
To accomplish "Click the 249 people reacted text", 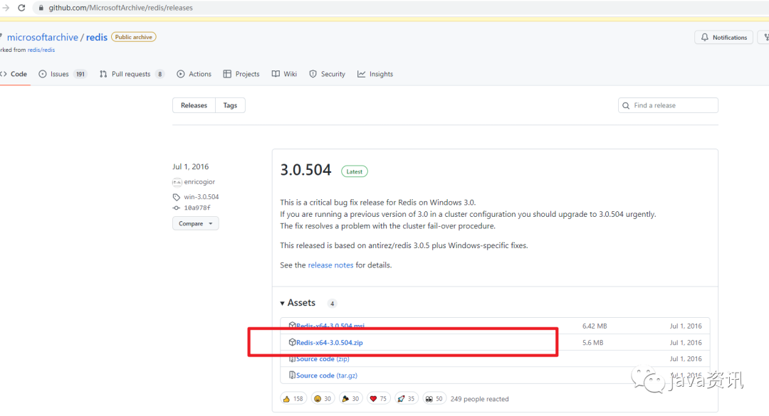I will 480,399.
